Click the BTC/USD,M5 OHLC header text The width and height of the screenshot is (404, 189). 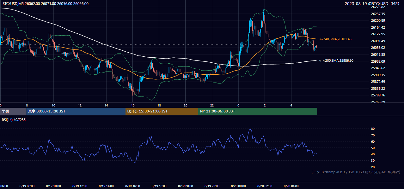pyautogui.click(x=46, y=4)
